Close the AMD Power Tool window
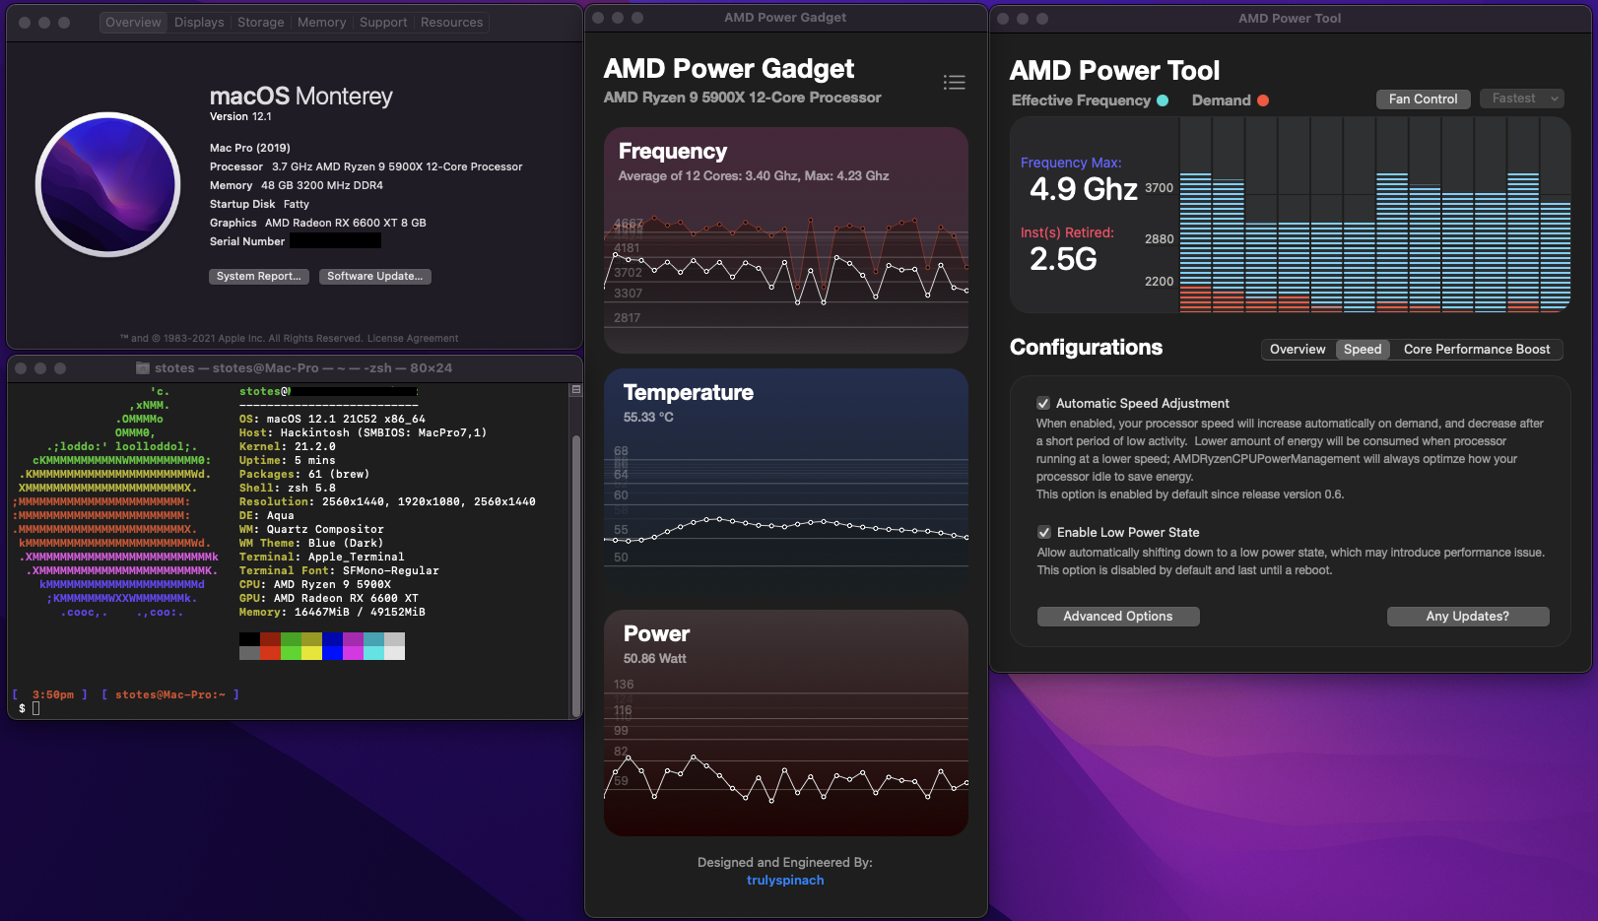This screenshot has width=1598, height=921. coord(1003,19)
